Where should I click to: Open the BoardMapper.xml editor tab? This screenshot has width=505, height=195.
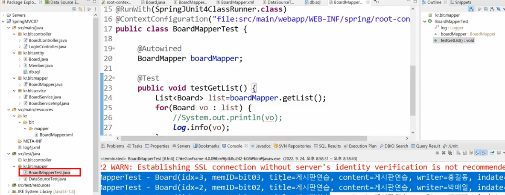235,2
